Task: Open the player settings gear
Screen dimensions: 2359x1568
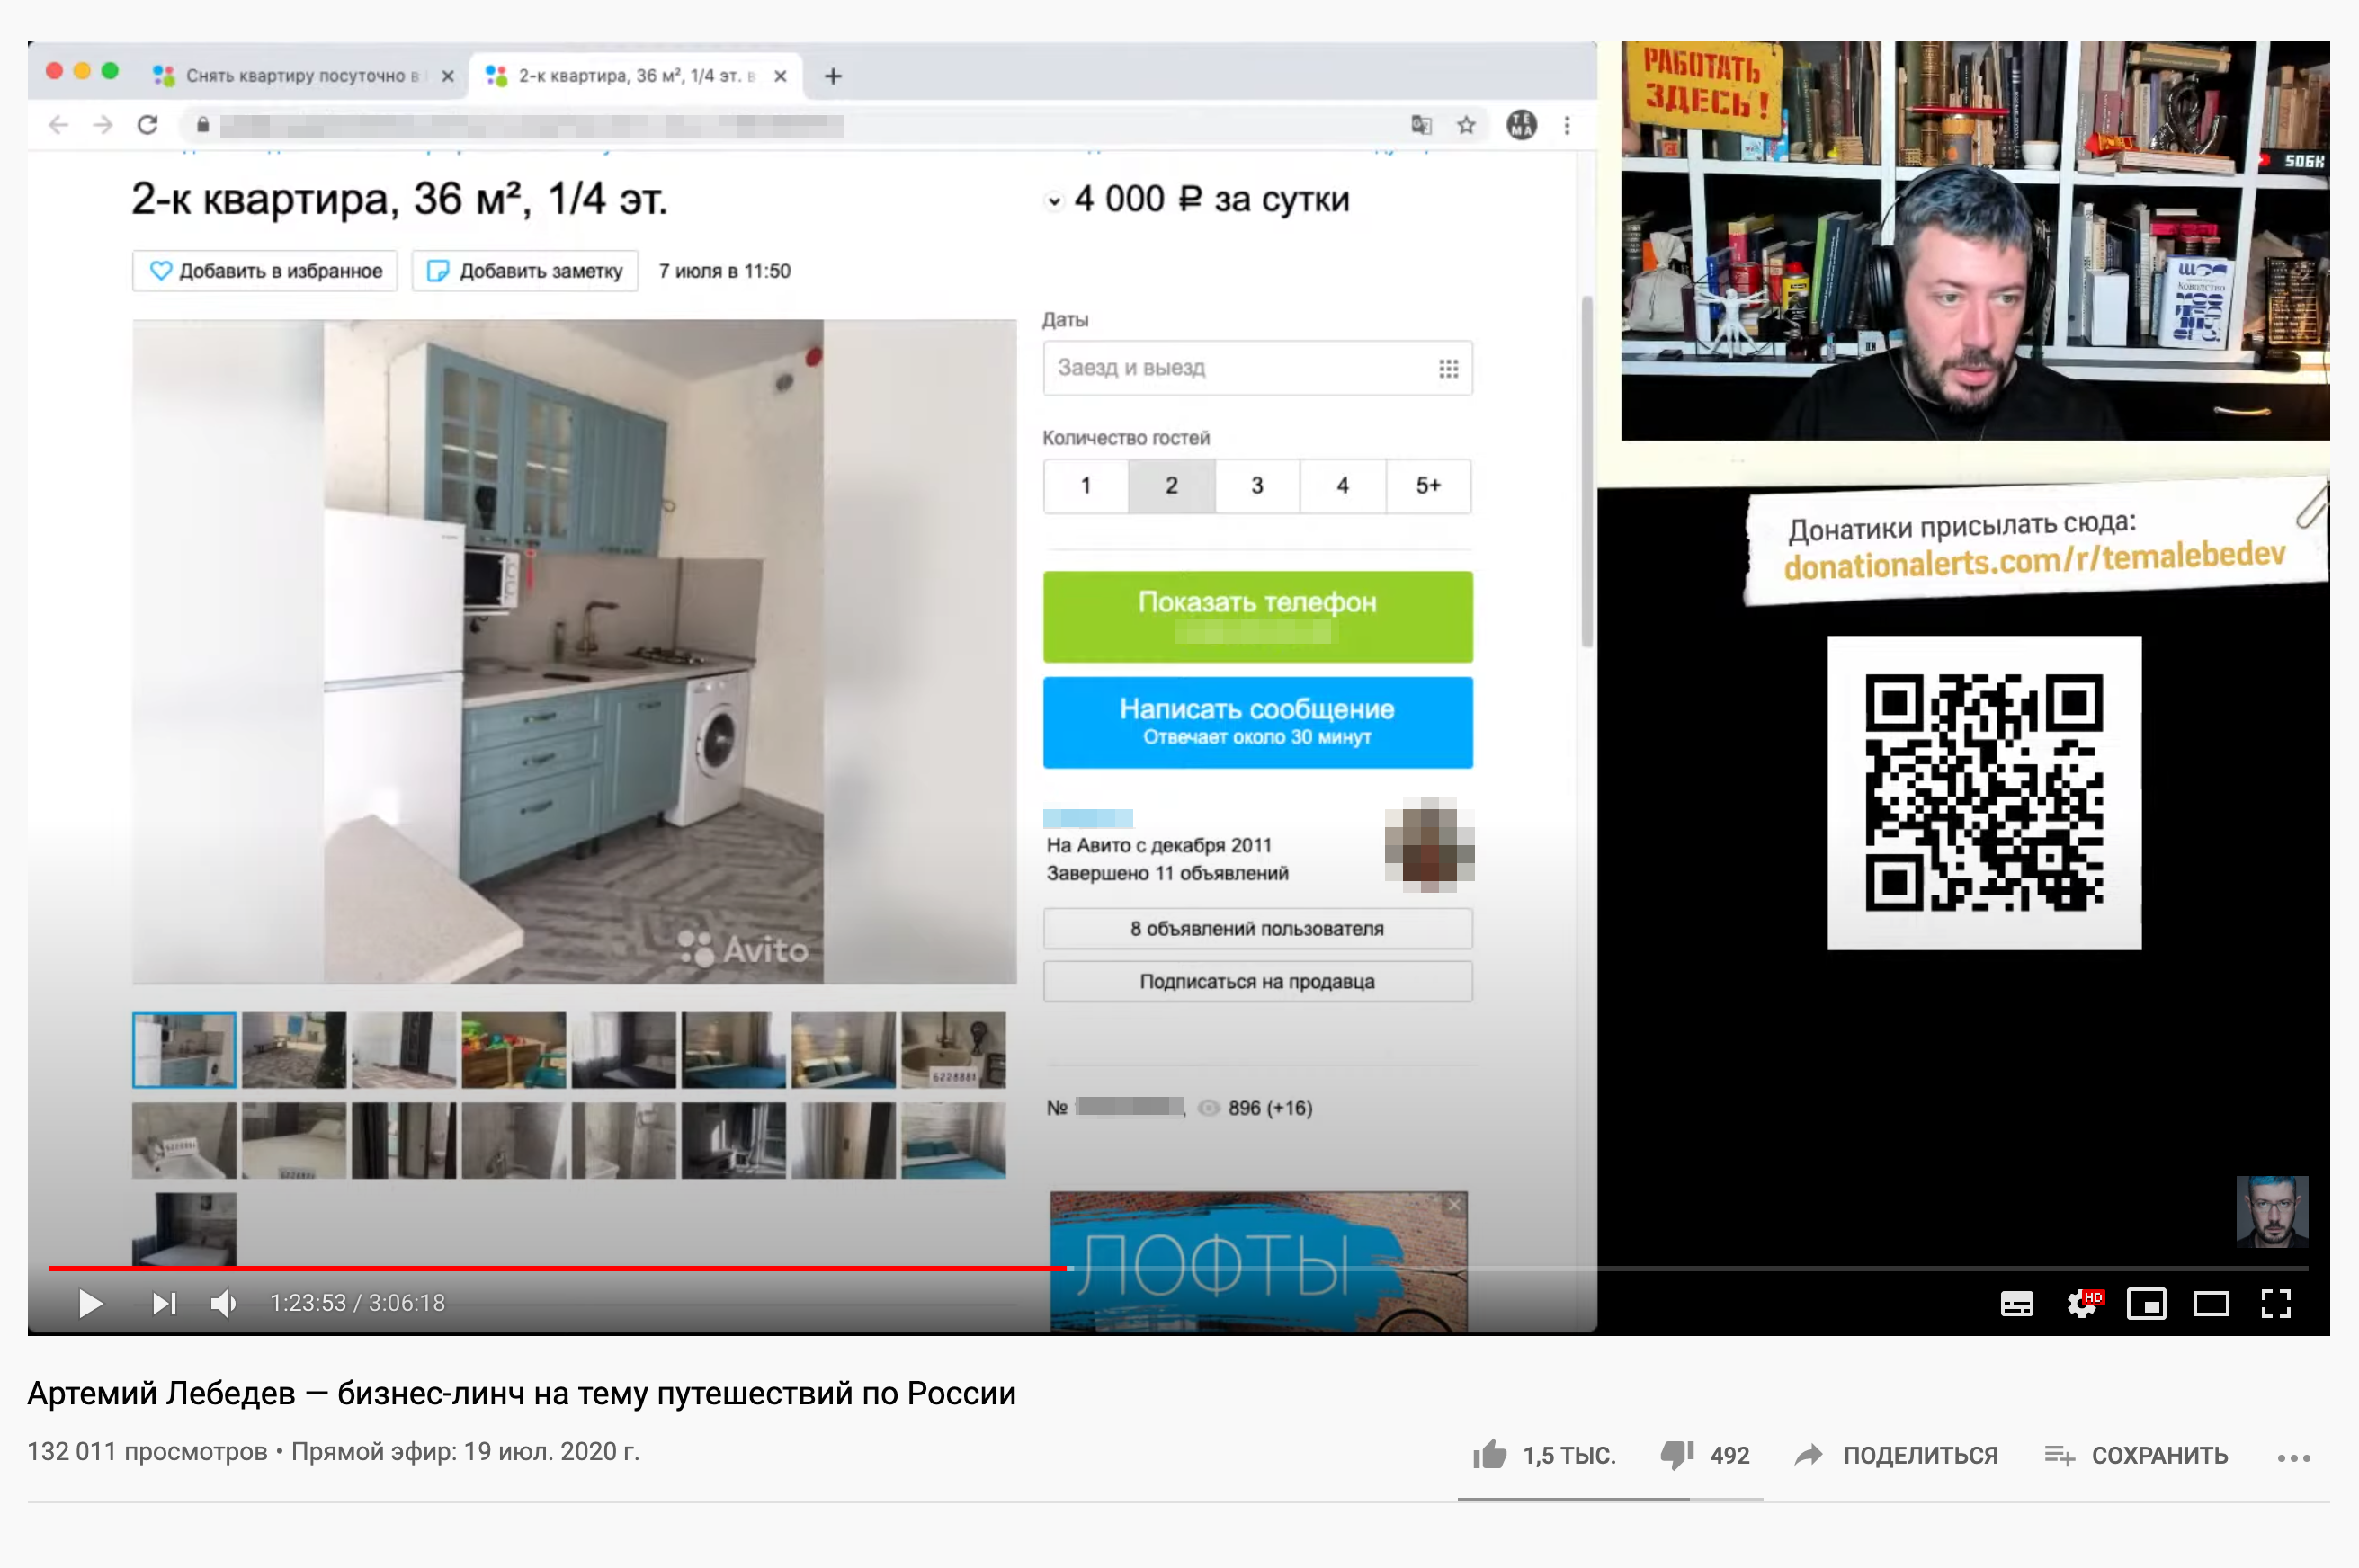Action: (x=2083, y=1304)
